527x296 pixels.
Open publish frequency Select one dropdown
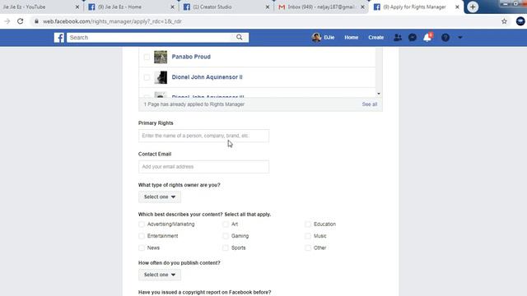[160, 275]
